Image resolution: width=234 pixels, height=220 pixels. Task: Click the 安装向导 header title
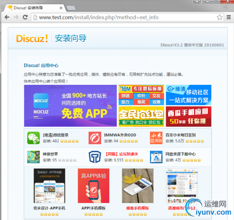(x=71, y=38)
